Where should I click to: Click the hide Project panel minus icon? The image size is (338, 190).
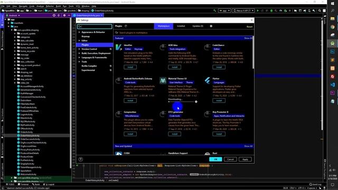tap(69, 15)
